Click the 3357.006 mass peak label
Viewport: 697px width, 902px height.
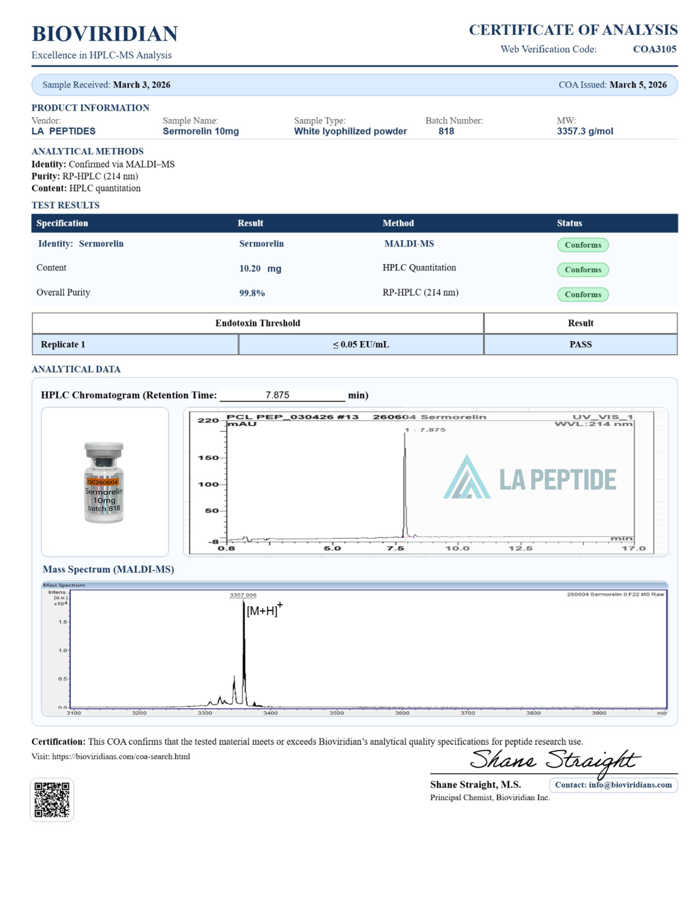tap(243, 595)
